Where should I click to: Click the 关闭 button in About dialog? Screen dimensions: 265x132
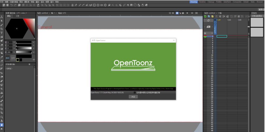[x=133, y=97]
